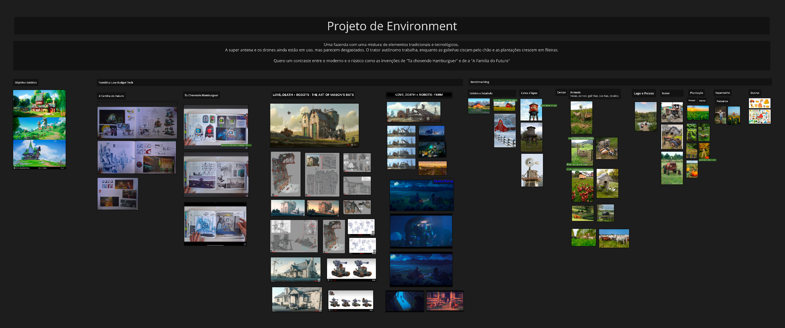Select the night landscape with 'Jason Rats' tag

click(x=421, y=195)
